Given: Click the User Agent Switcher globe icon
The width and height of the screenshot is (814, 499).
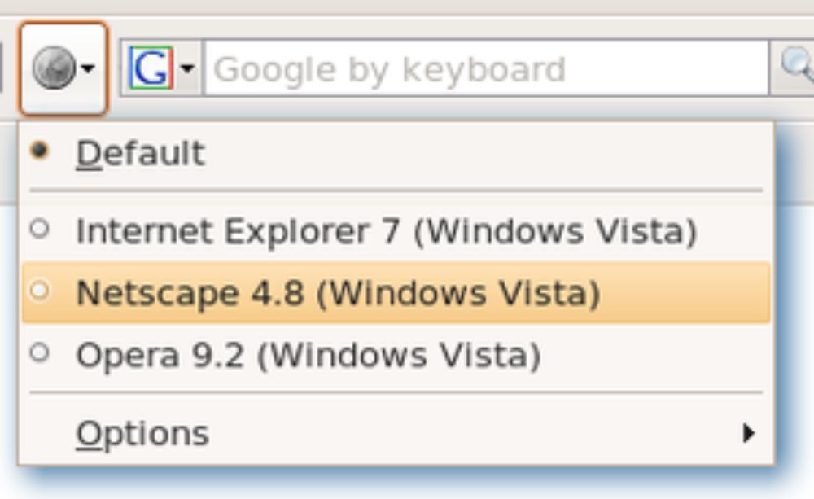Looking at the screenshot, I should pos(53,69).
